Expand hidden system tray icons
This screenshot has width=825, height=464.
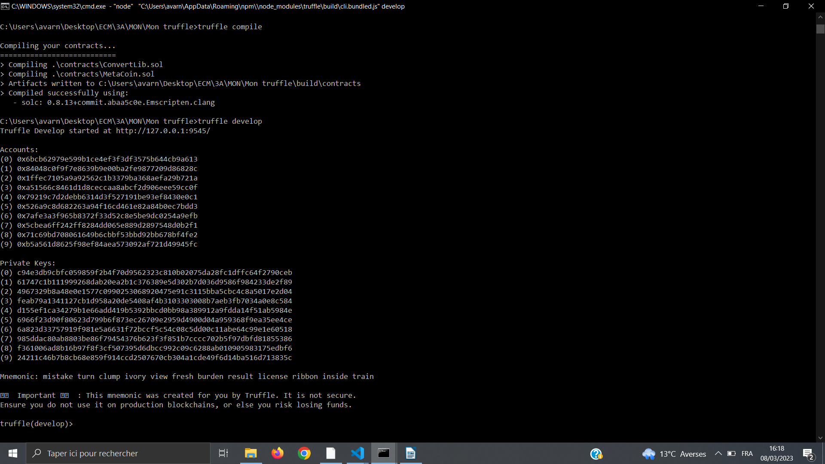pyautogui.click(x=718, y=453)
